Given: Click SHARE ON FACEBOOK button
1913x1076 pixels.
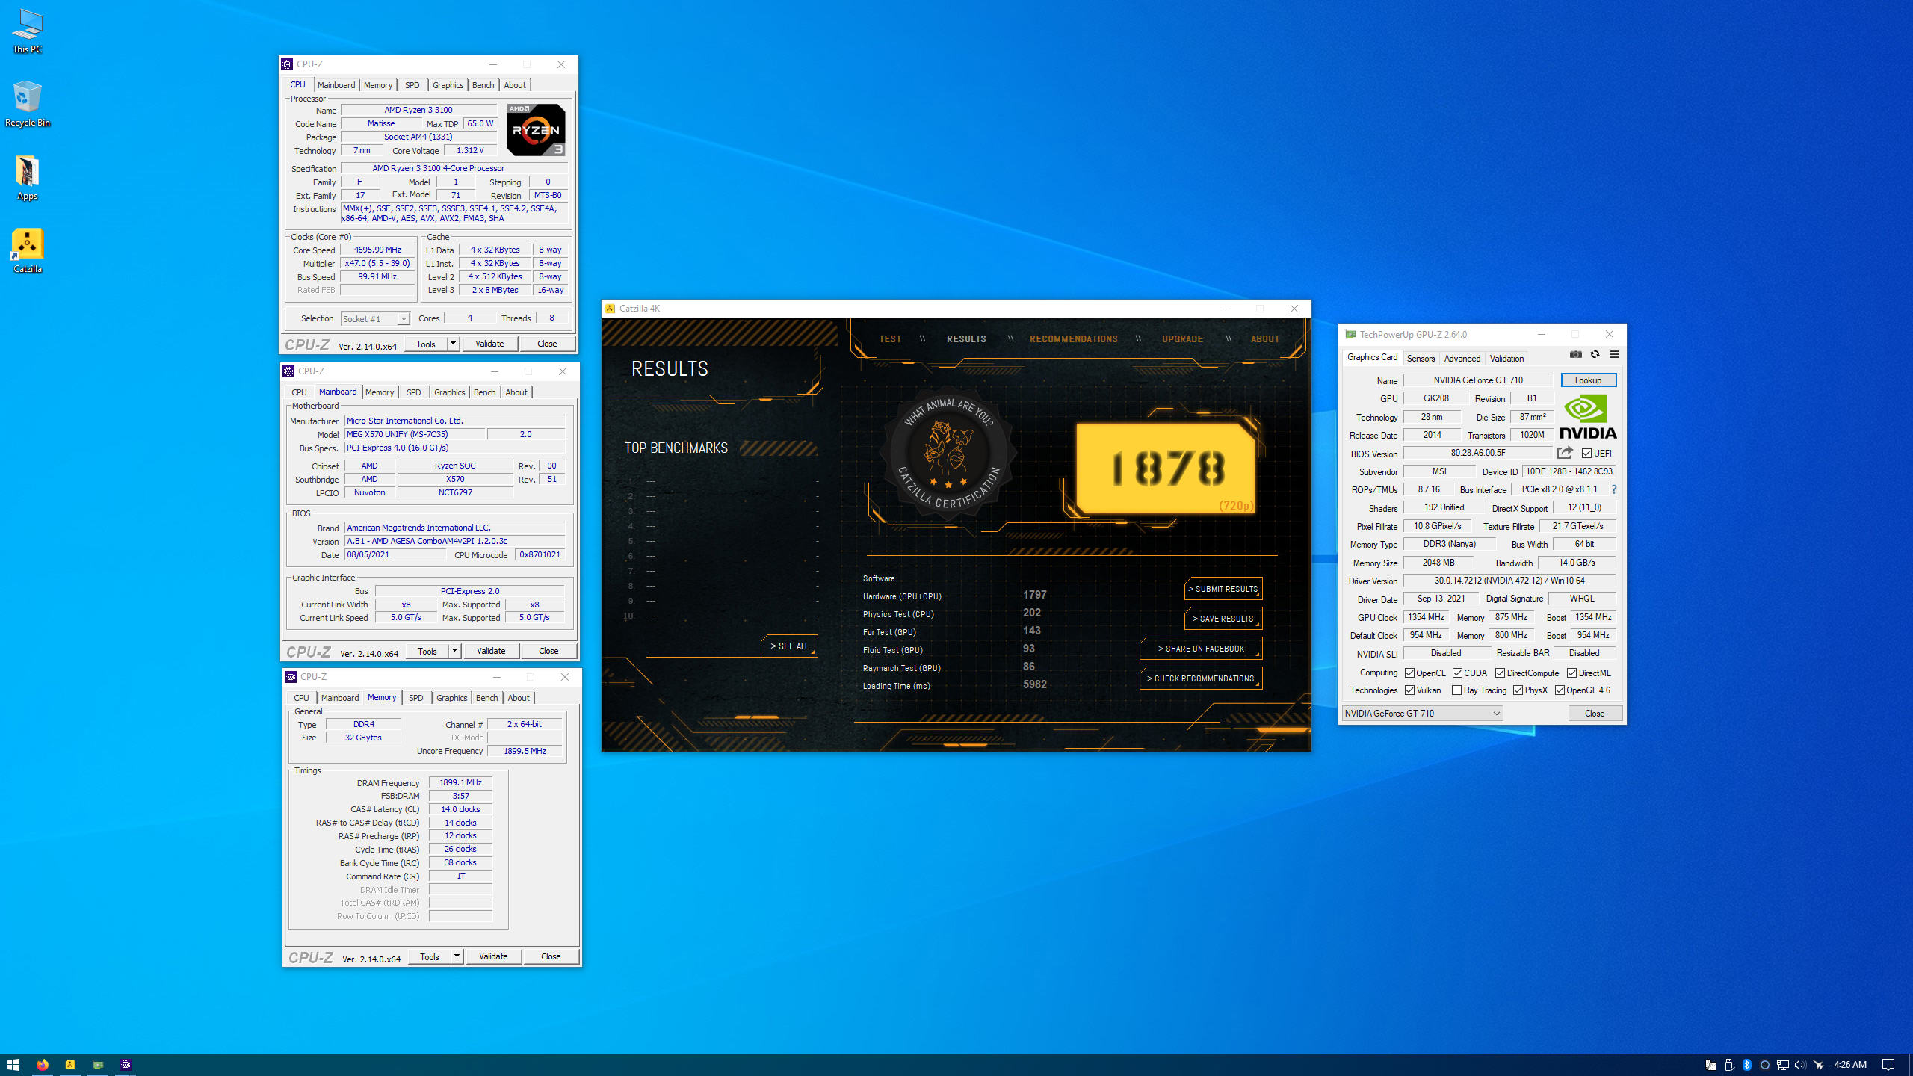Looking at the screenshot, I should pyautogui.click(x=1201, y=649).
